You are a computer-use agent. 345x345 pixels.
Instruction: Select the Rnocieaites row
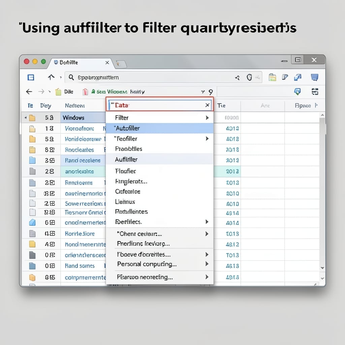(80, 150)
